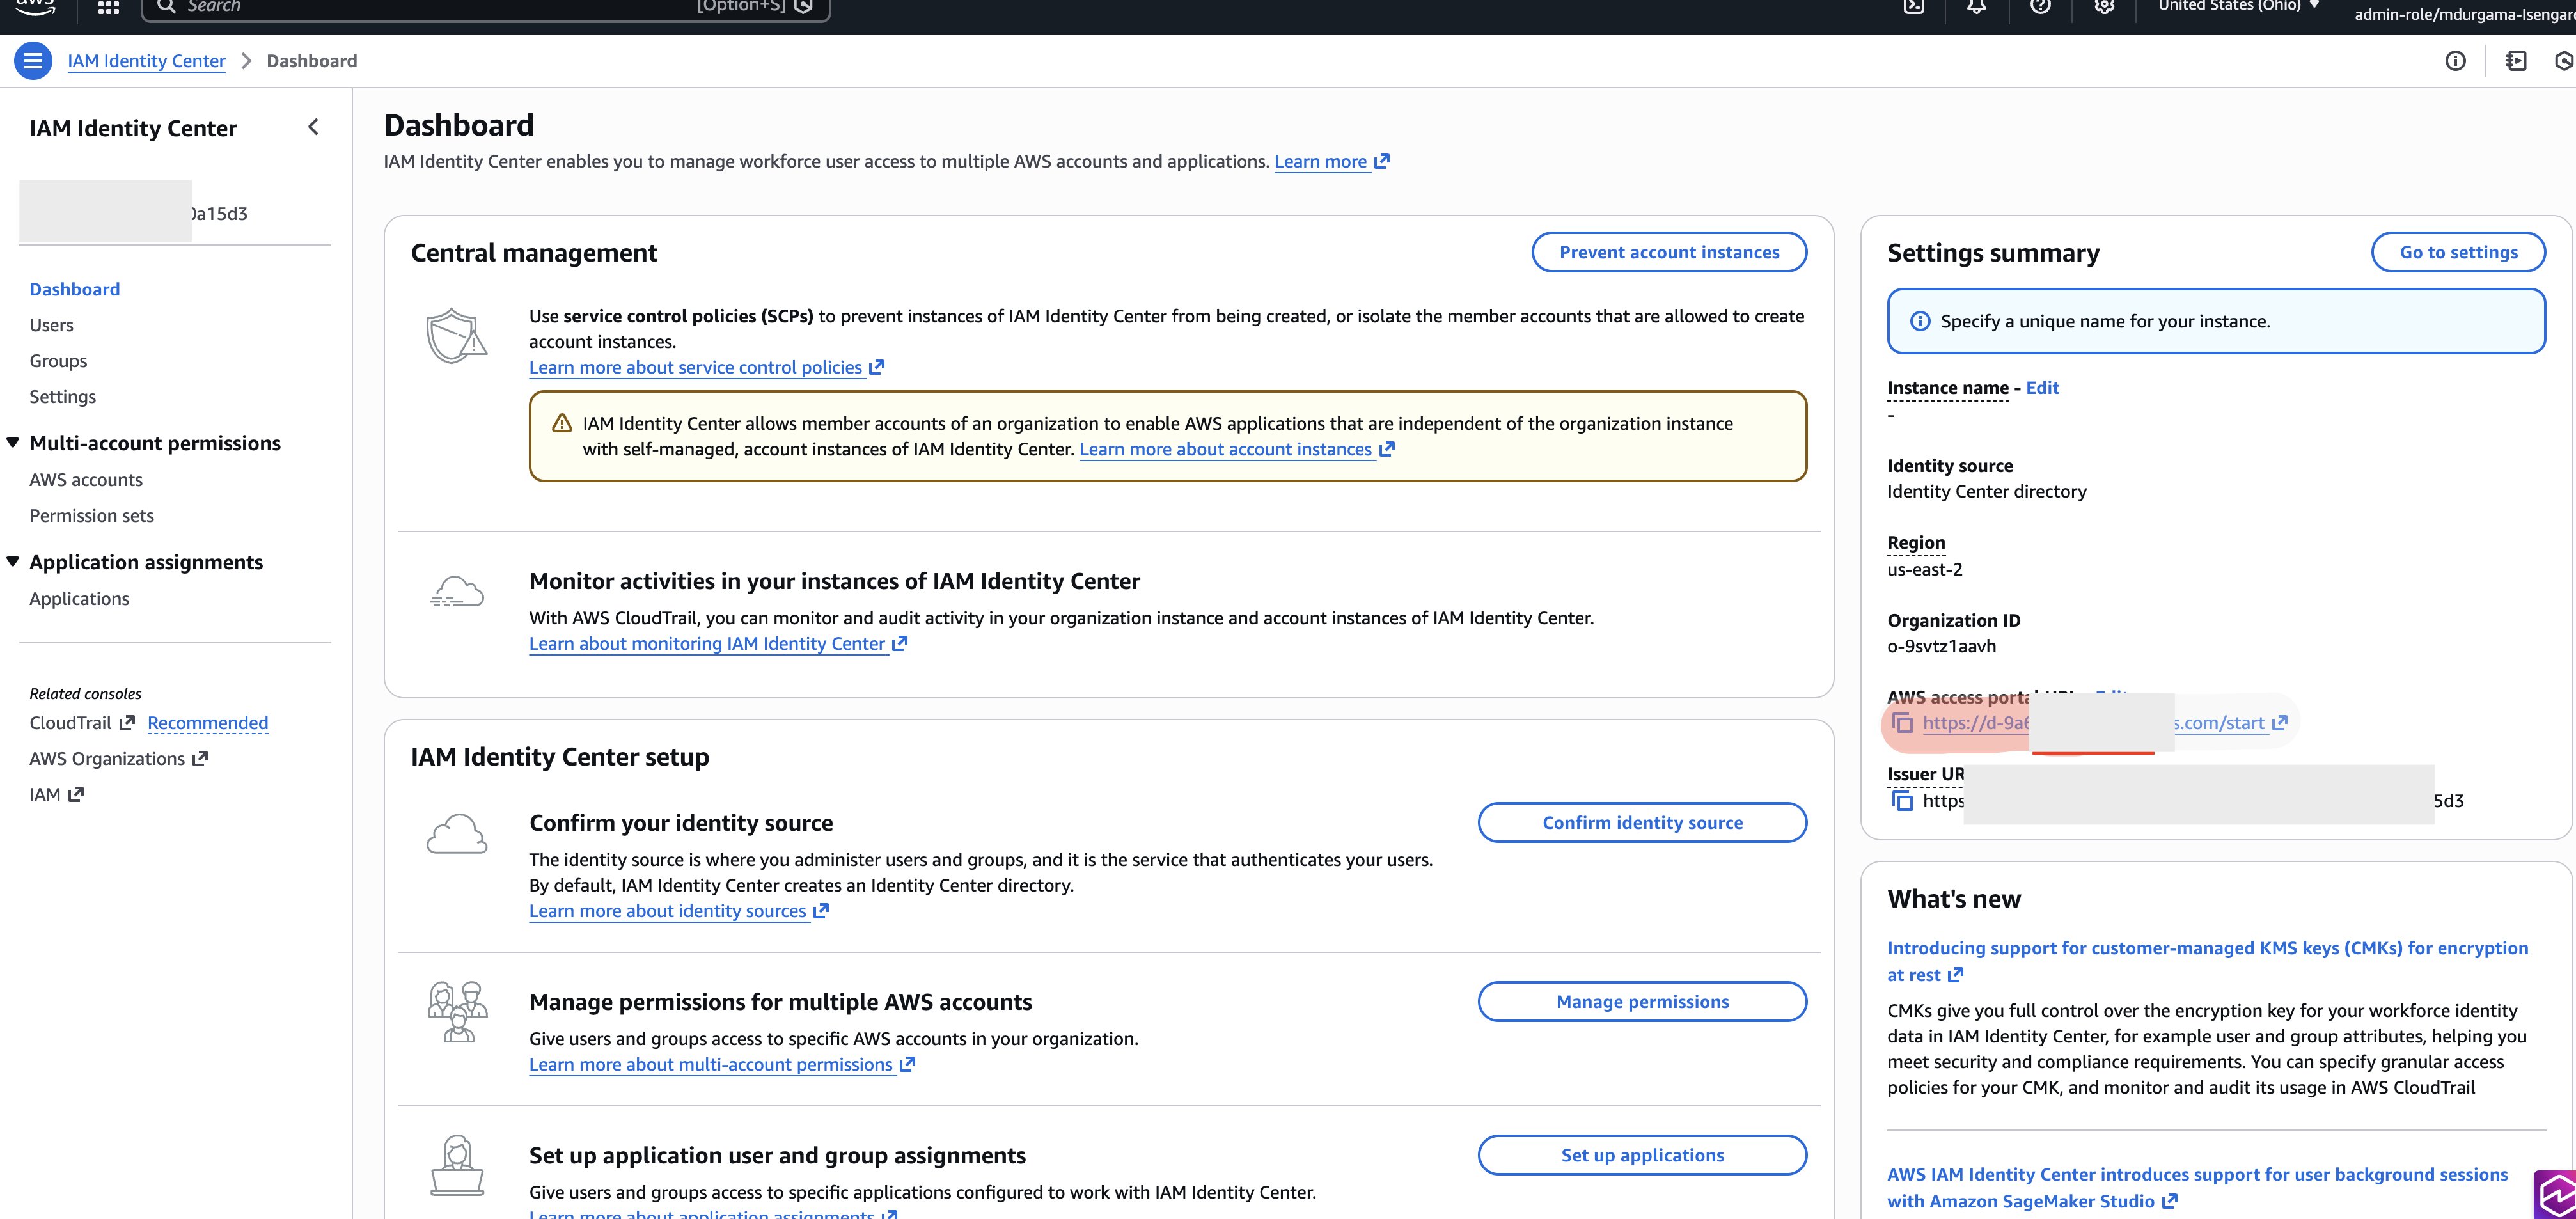
Task: Collapse the IAM Identity Center sidebar
Action: point(313,127)
